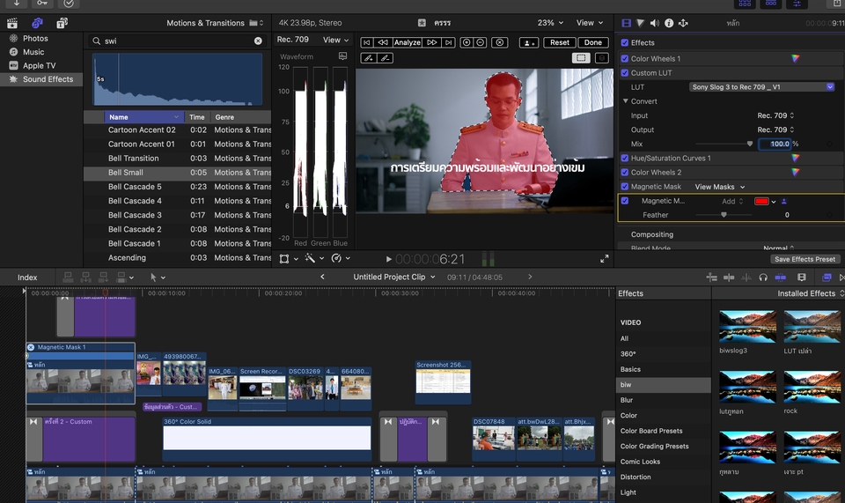The image size is (845, 503).
Task: Open the LUT selection dropdown
Action: point(761,87)
